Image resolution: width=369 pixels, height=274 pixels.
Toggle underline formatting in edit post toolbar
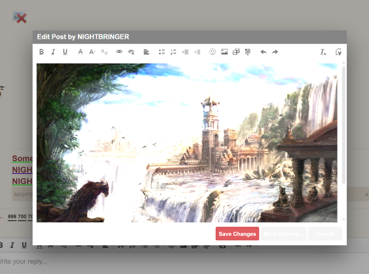click(x=65, y=52)
